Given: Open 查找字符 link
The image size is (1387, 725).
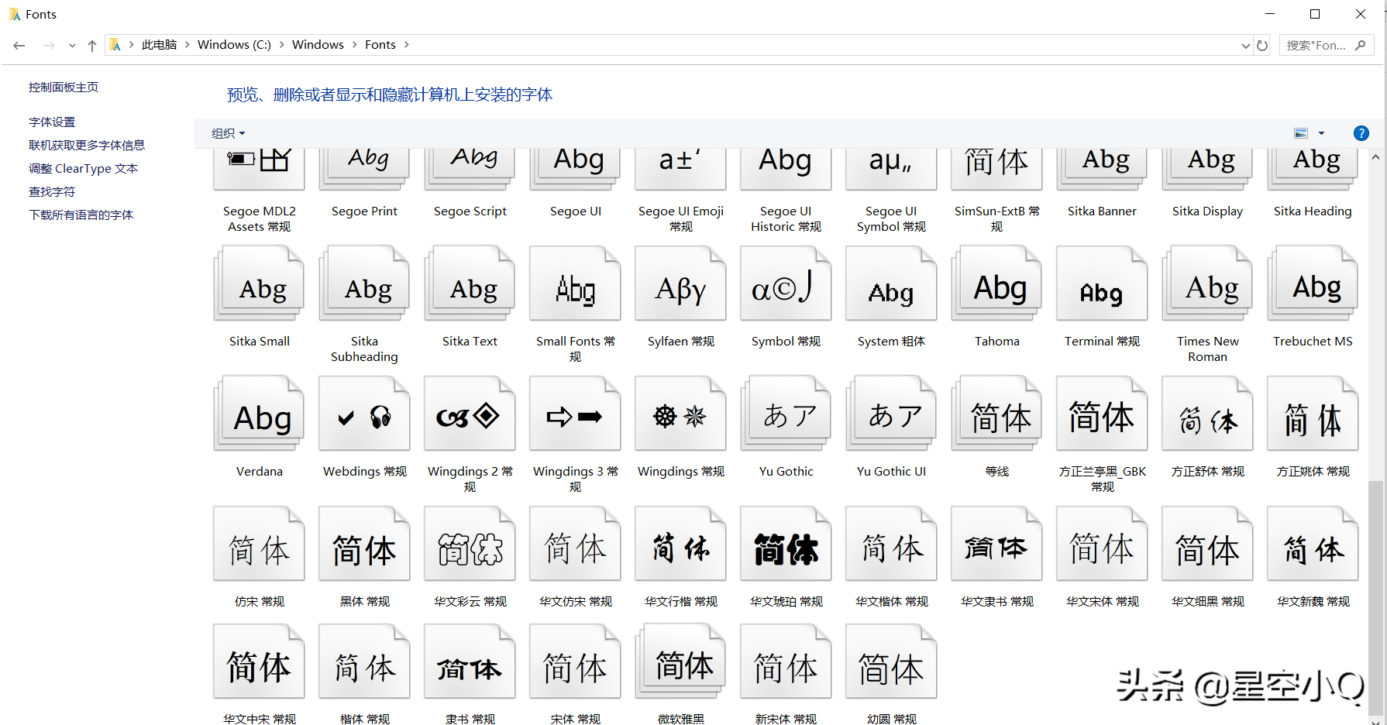Looking at the screenshot, I should (52, 192).
